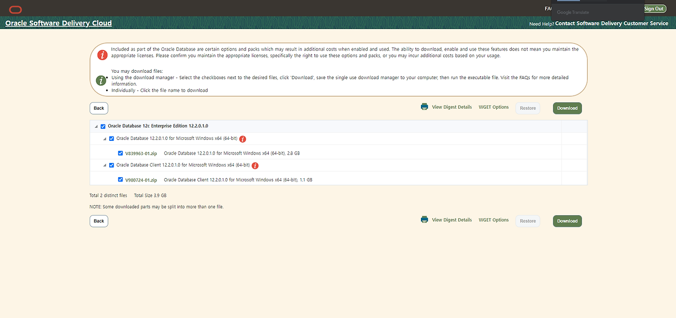Click the printer icon beside the top View Digest Details
Image resolution: width=676 pixels, height=318 pixels.
coord(425,107)
